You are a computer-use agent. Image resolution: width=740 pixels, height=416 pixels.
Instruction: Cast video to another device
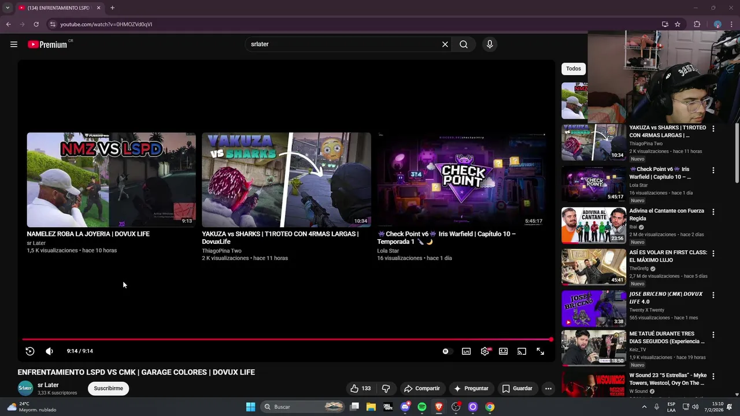(x=522, y=351)
